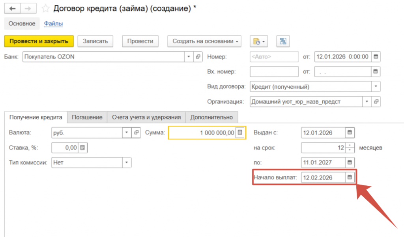The height and width of the screenshot is (237, 404).
Task: Click the open-form icon next to Банк
Action: click(x=198, y=57)
